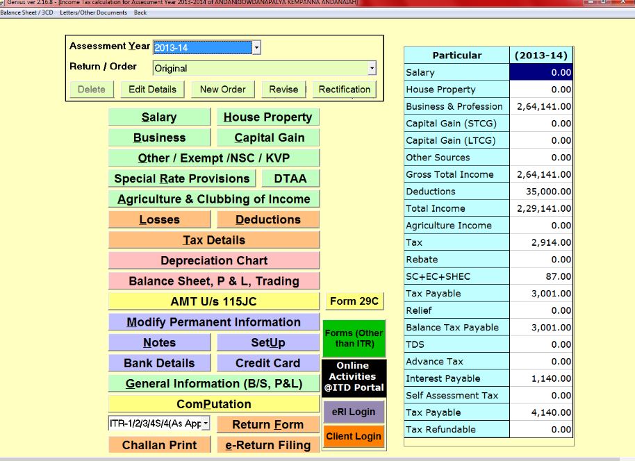The image size is (635, 461).
Task: Open the Deductions section
Action: pyautogui.click(x=267, y=219)
